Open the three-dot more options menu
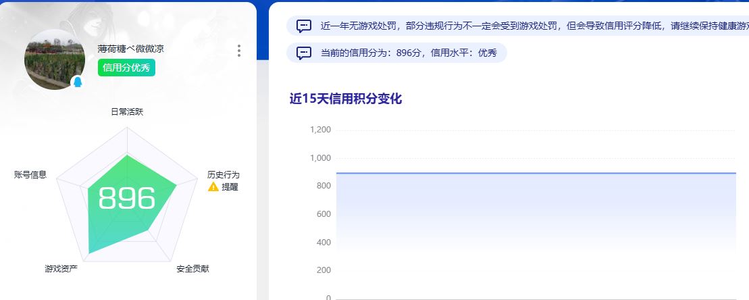 [239, 51]
